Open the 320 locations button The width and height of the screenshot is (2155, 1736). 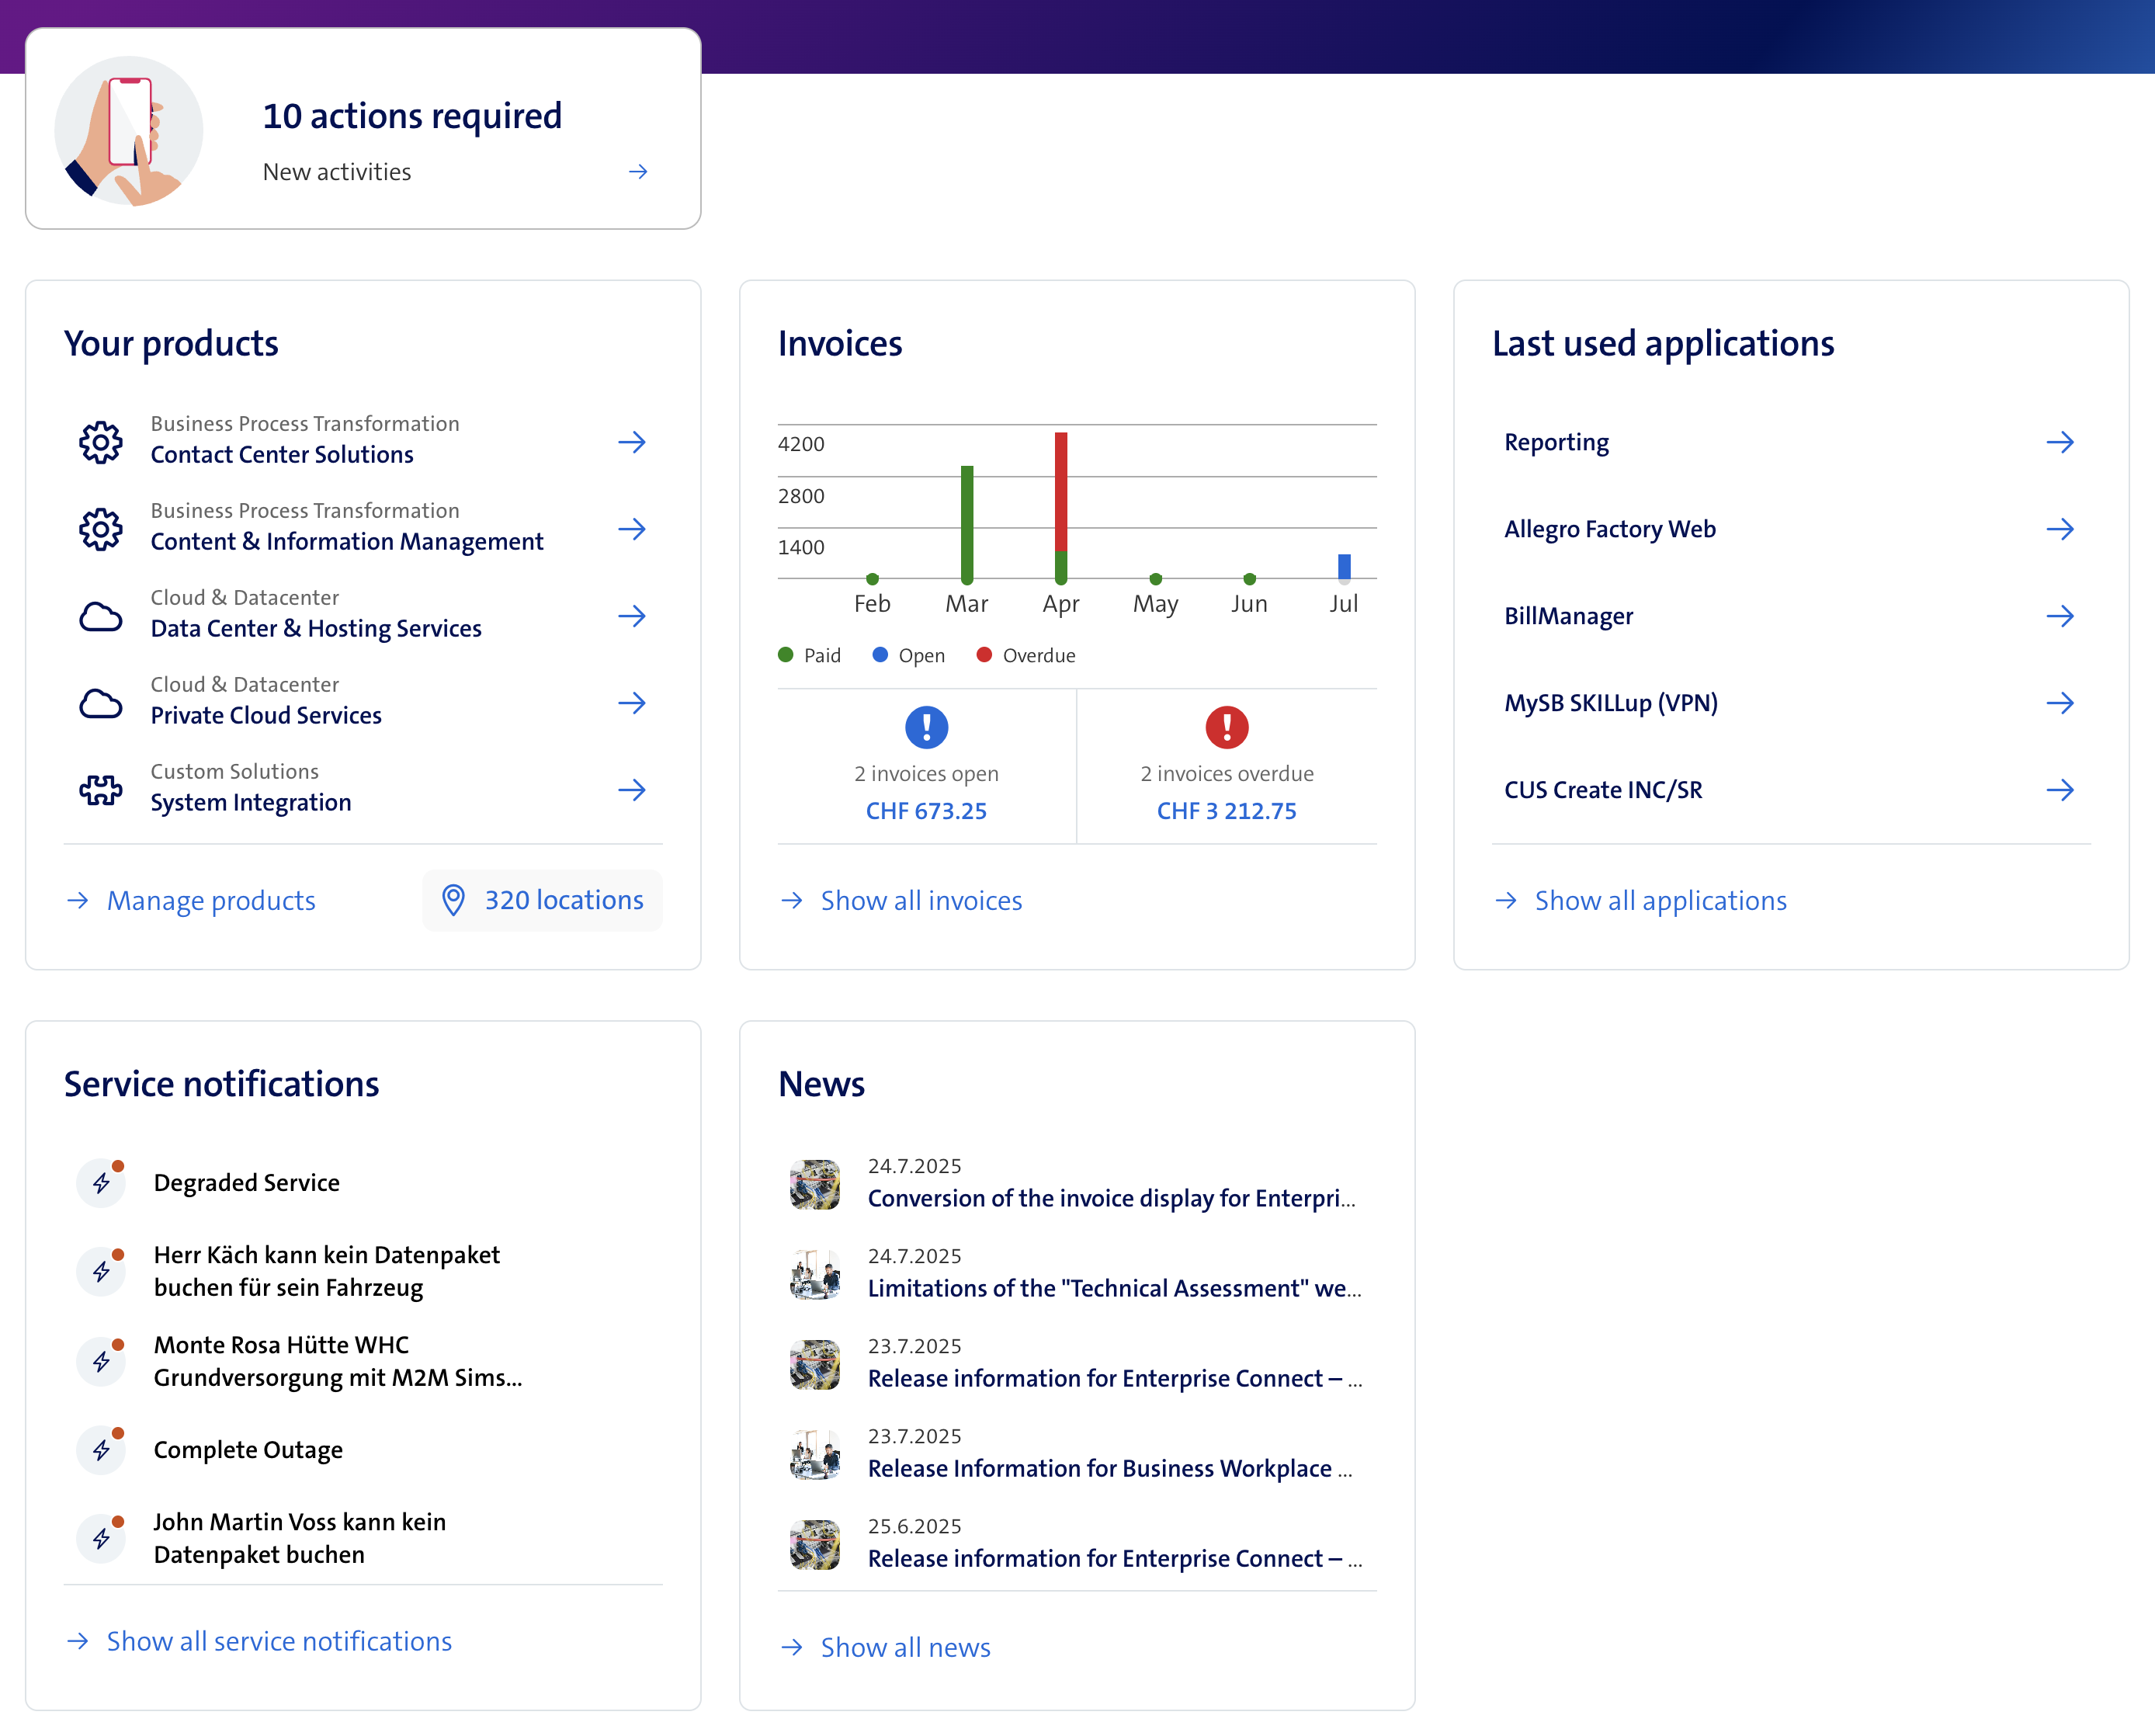tap(543, 900)
